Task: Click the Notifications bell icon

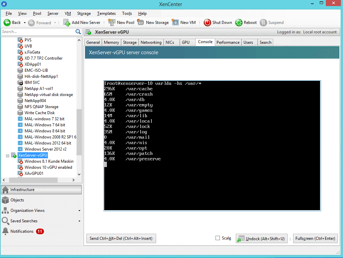Action: pyautogui.click(x=5, y=231)
